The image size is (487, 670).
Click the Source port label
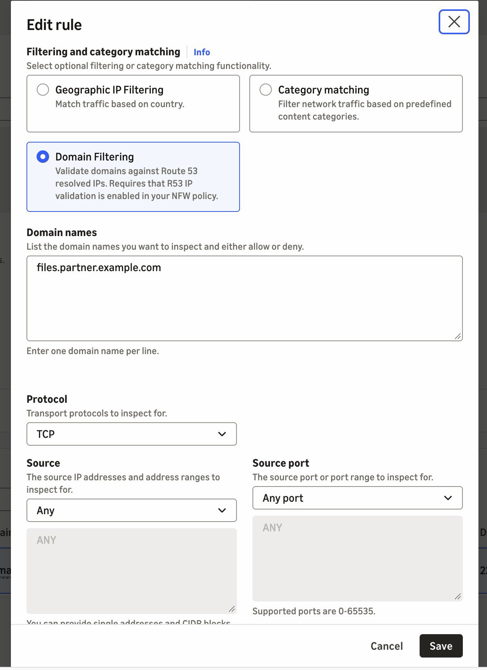coord(281,463)
